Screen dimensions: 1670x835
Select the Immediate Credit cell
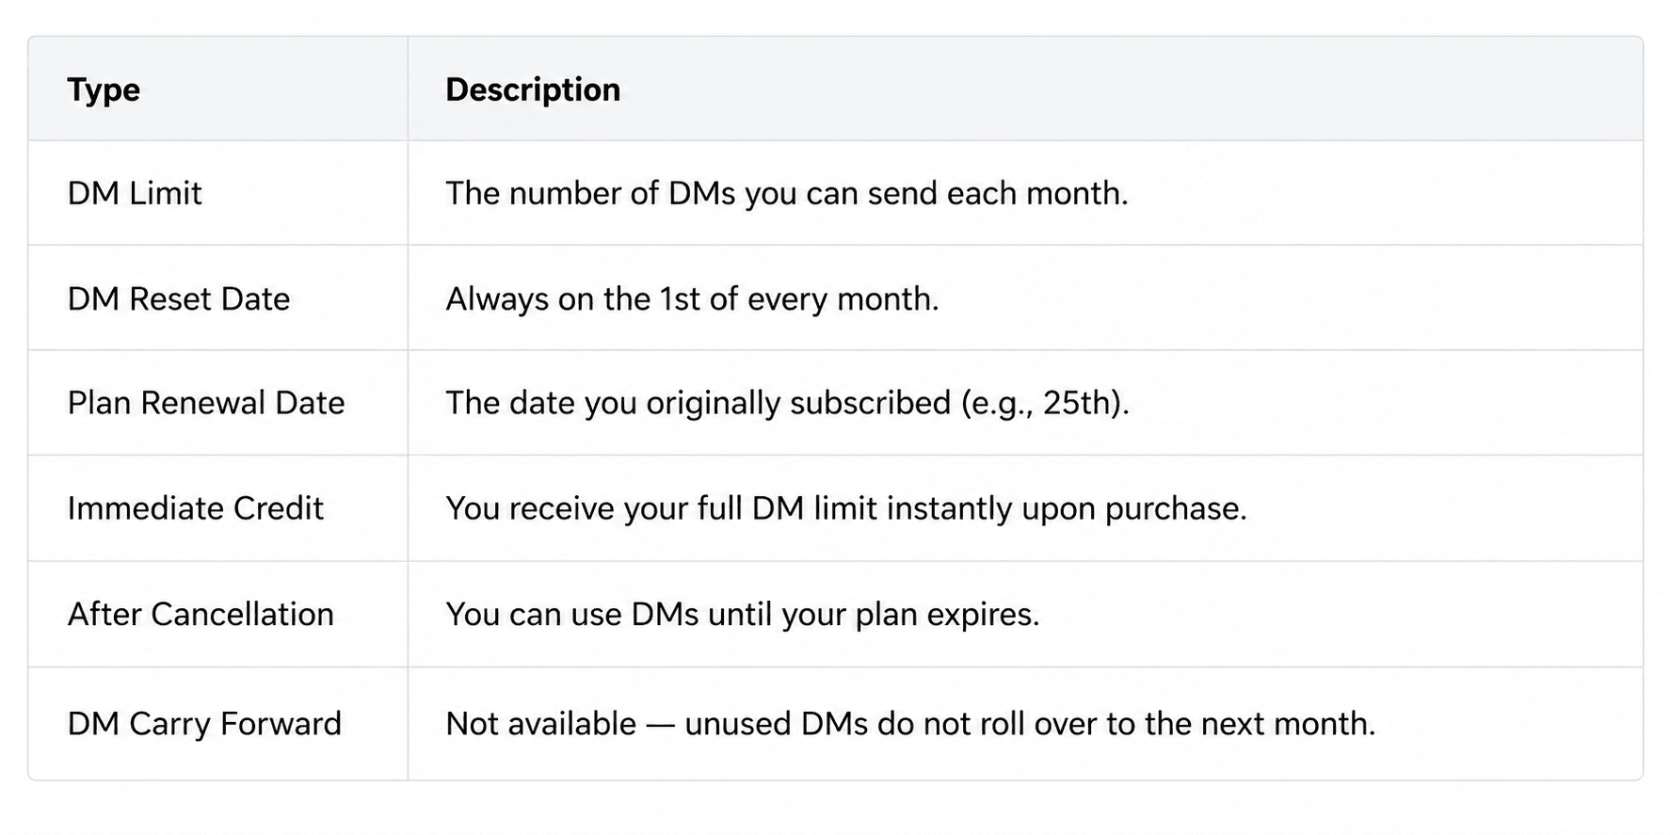(195, 508)
